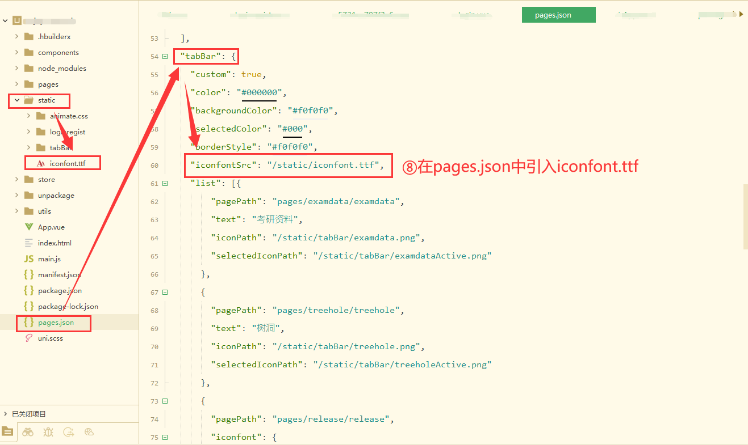This screenshot has height=445, width=748.
Task: Click the folder icon of utils
Action: click(x=29, y=211)
